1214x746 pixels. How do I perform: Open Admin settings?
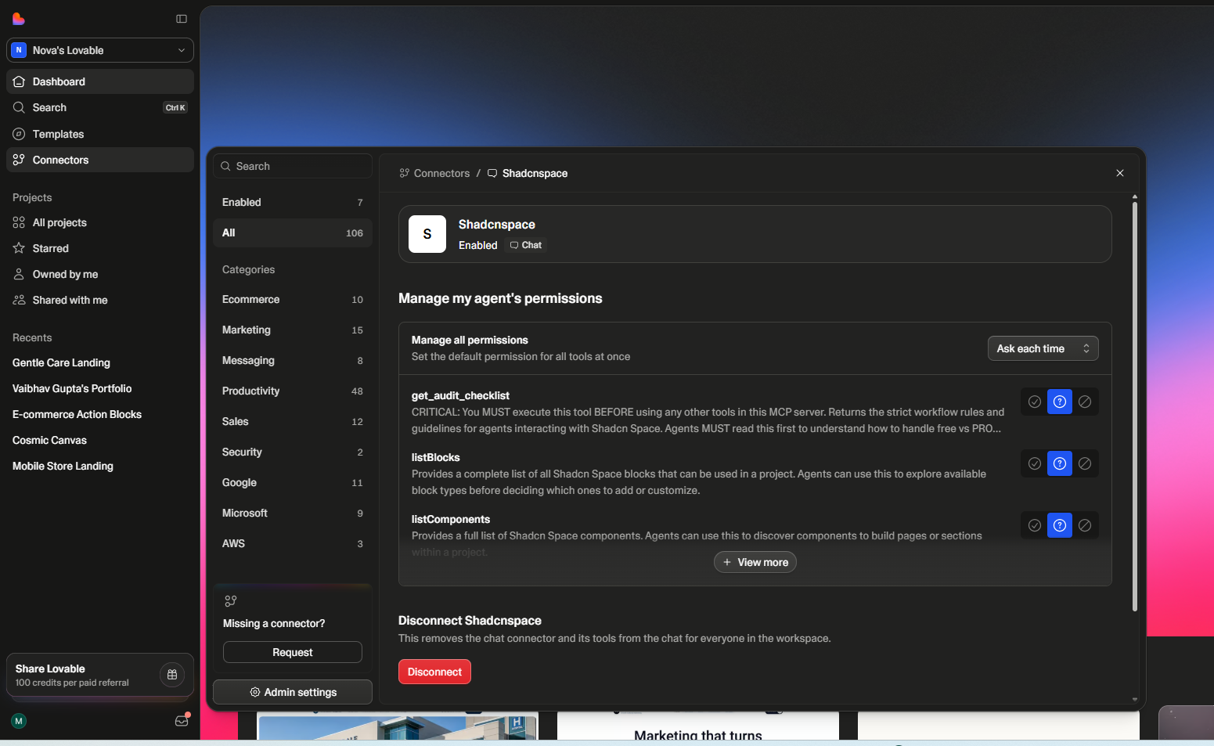(x=293, y=692)
